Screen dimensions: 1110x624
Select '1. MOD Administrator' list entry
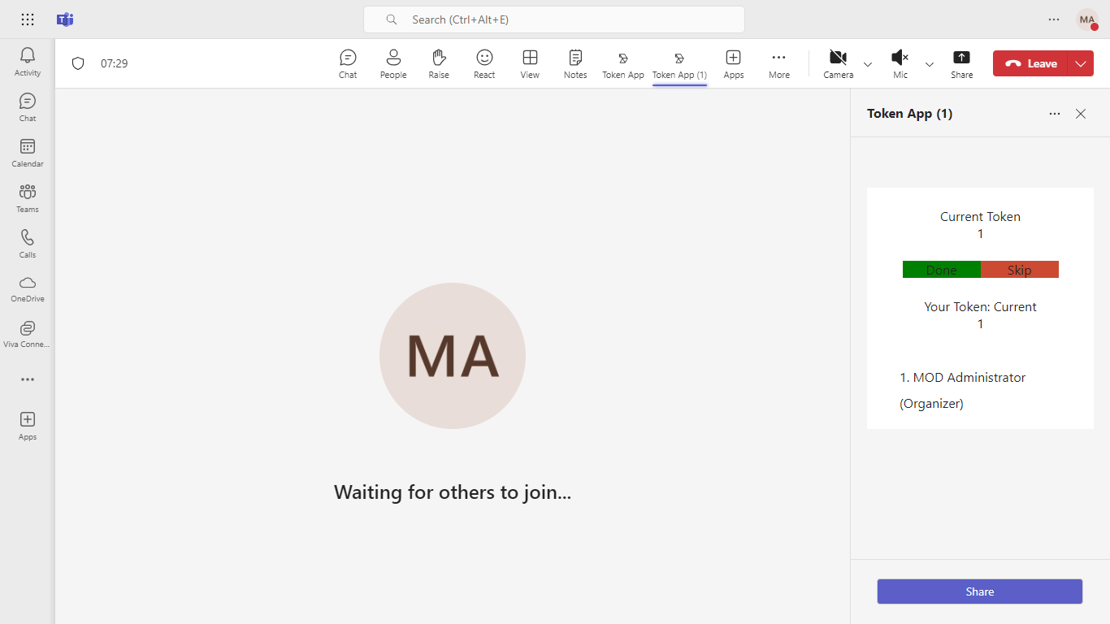(963, 390)
